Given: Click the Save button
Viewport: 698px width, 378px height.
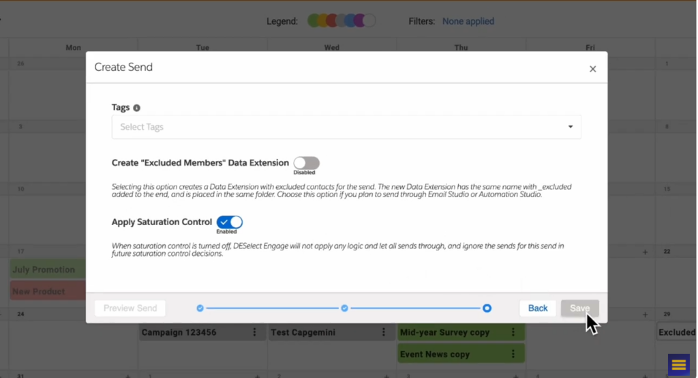Looking at the screenshot, I should coord(579,308).
